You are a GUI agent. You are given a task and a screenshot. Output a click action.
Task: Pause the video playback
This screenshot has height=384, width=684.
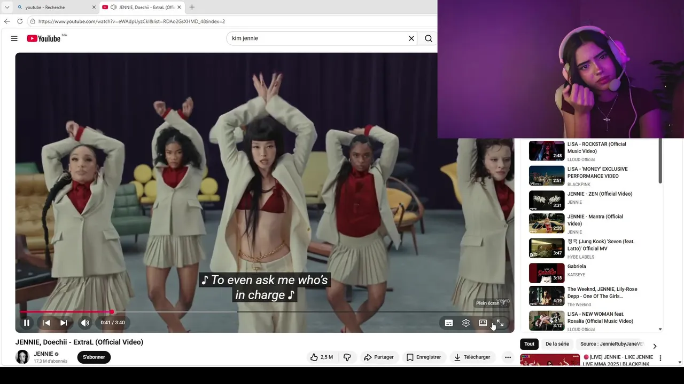click(x=27, y=323)
